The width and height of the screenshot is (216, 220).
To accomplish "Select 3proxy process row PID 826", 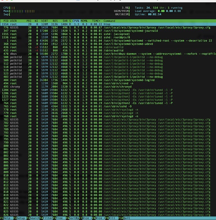I will click(x=108, y=215).
